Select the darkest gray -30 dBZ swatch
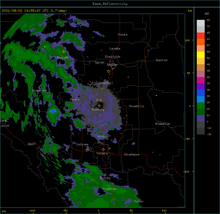The width and height of the screenshot is (220, 214). point(201,131)
